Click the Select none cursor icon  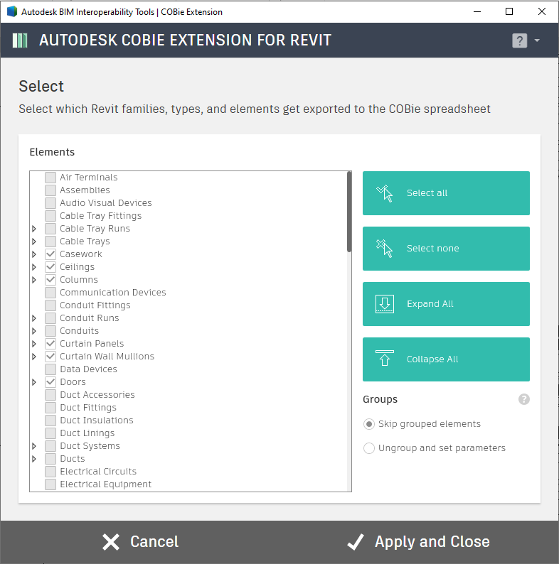[384, 249]
